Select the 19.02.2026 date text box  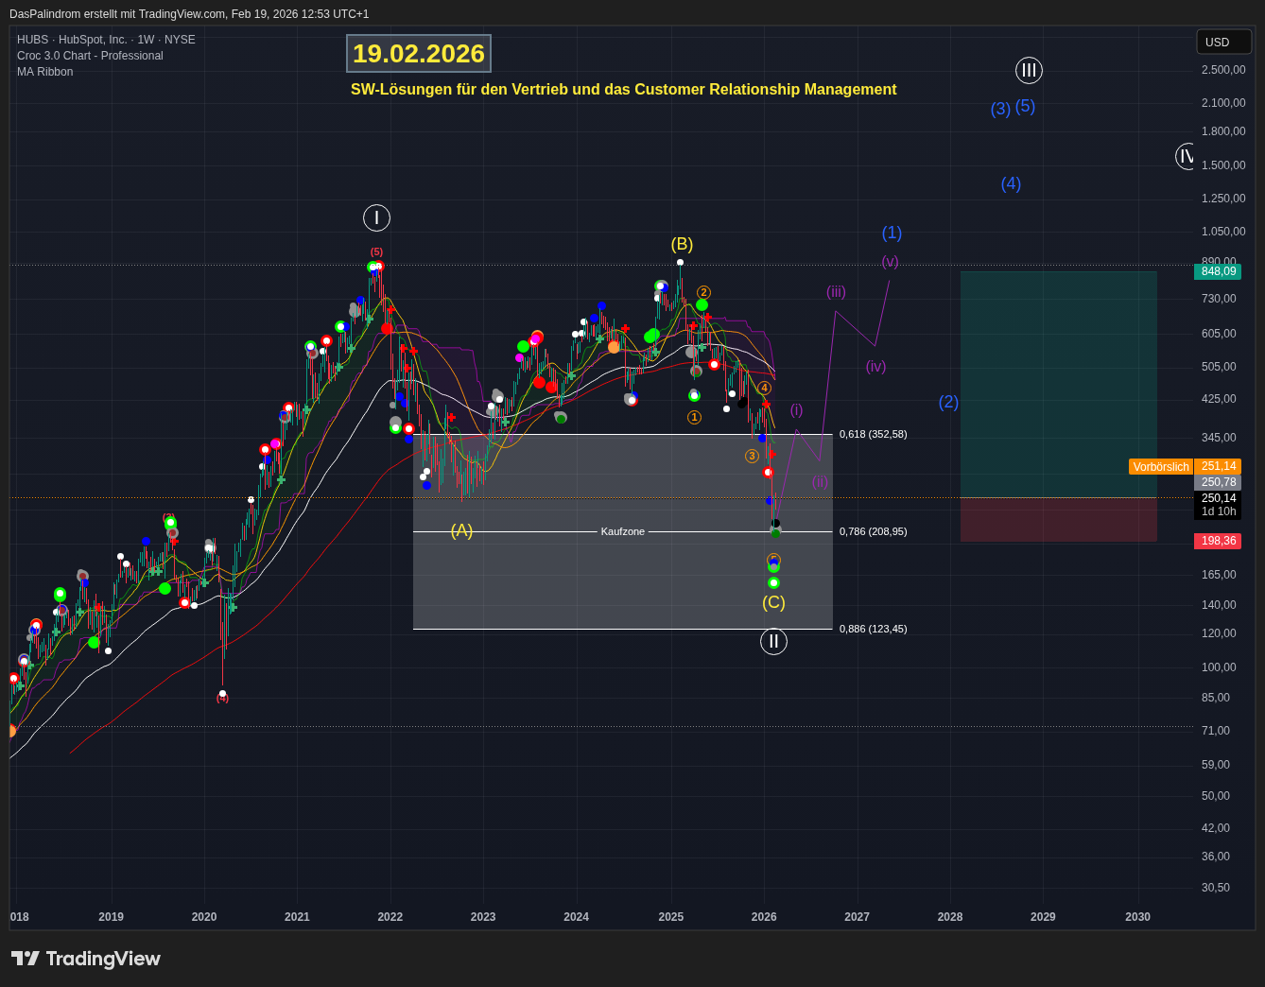419,54
